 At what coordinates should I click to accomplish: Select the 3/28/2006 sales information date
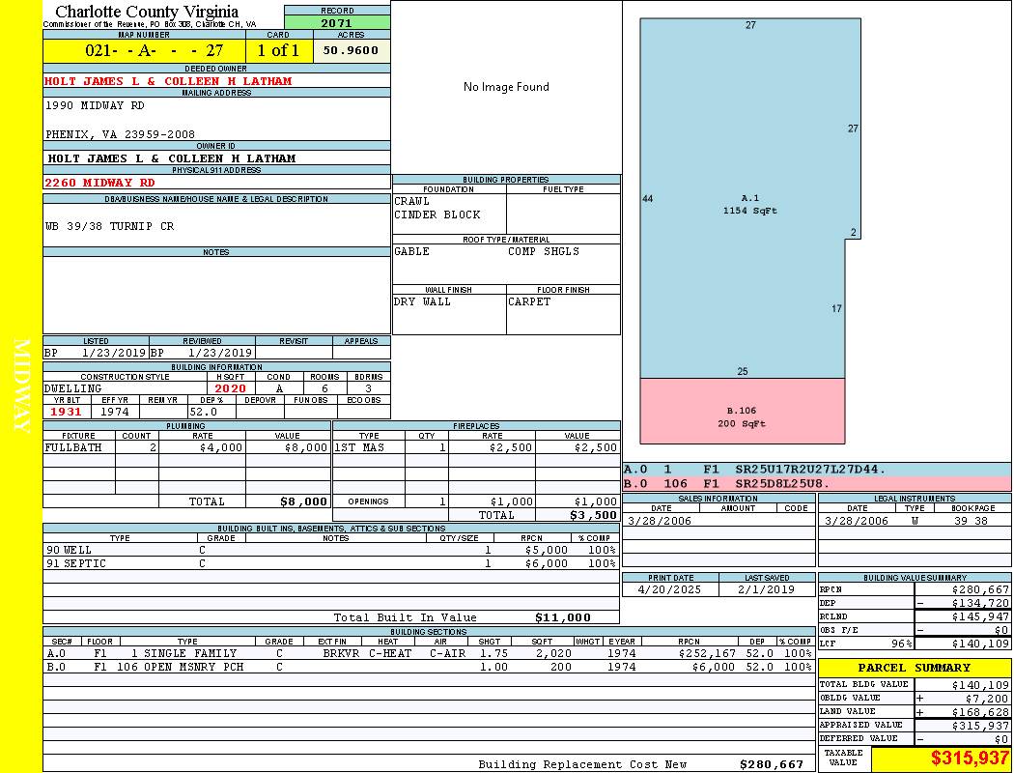click(x=662, y=521)
